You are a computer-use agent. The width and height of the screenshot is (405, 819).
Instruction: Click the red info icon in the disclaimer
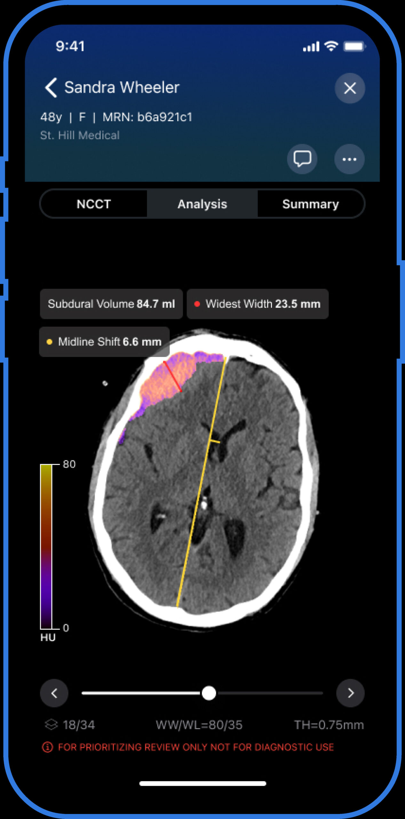point(47,747)
